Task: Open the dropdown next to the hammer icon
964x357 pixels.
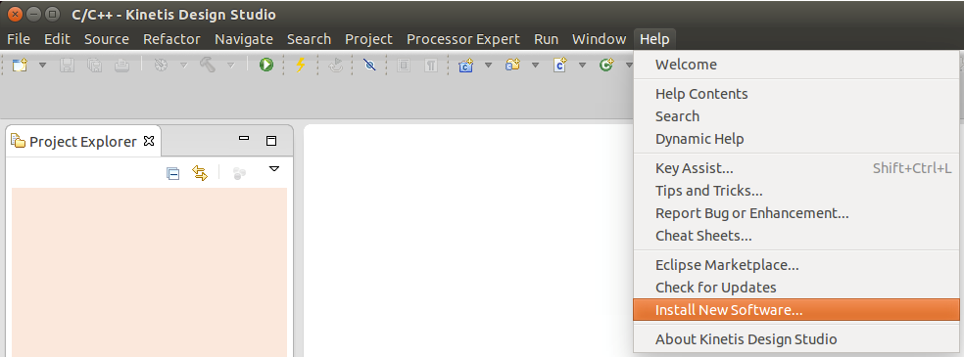Action: 230,65
